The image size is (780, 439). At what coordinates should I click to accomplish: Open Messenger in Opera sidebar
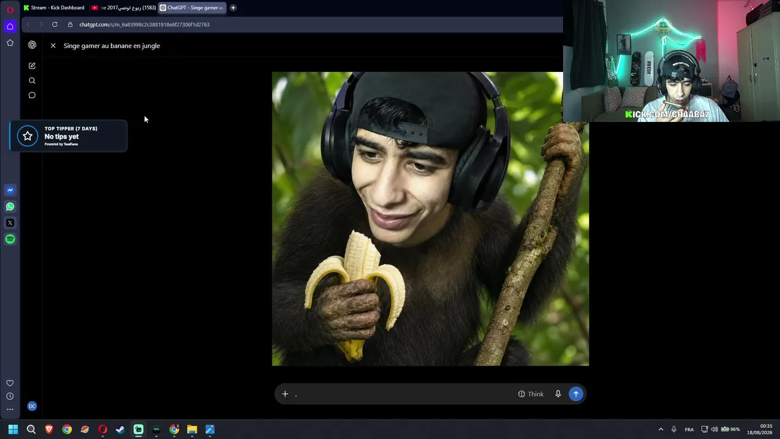(10, 190)
